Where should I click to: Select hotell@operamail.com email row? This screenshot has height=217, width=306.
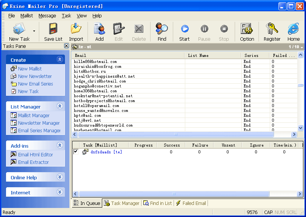click(x=185, y=105)
